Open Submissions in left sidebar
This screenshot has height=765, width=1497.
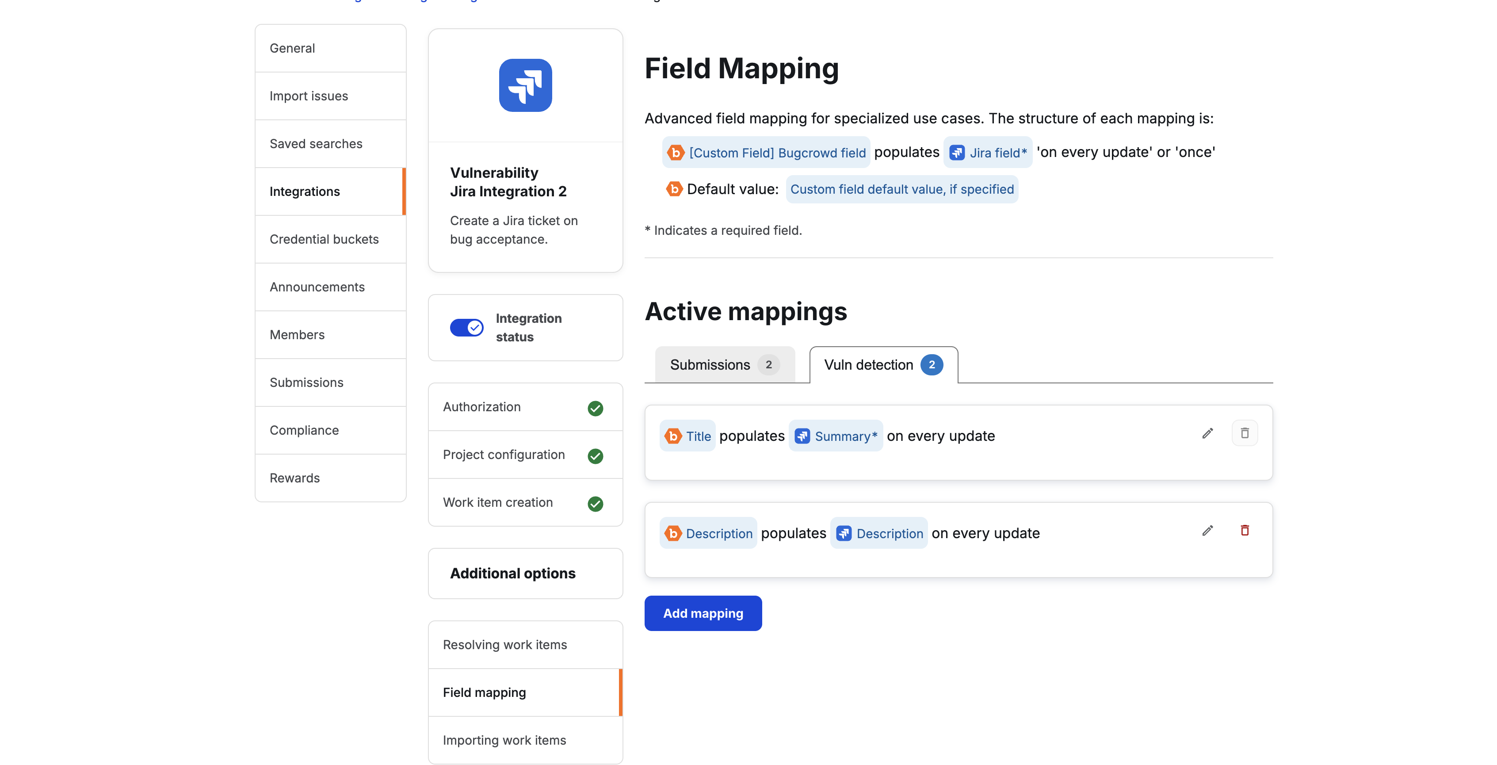pyautogui.click(x=330, y=382)
